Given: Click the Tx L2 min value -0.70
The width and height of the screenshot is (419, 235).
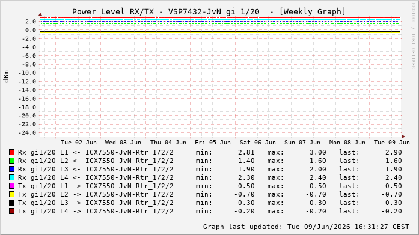Looking at the screenshot, I should (x=244, y=194).
